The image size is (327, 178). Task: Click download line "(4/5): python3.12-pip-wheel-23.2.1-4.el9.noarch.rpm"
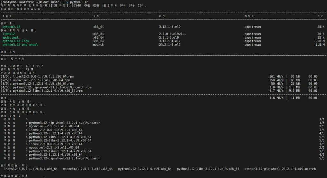pos(46,87)
